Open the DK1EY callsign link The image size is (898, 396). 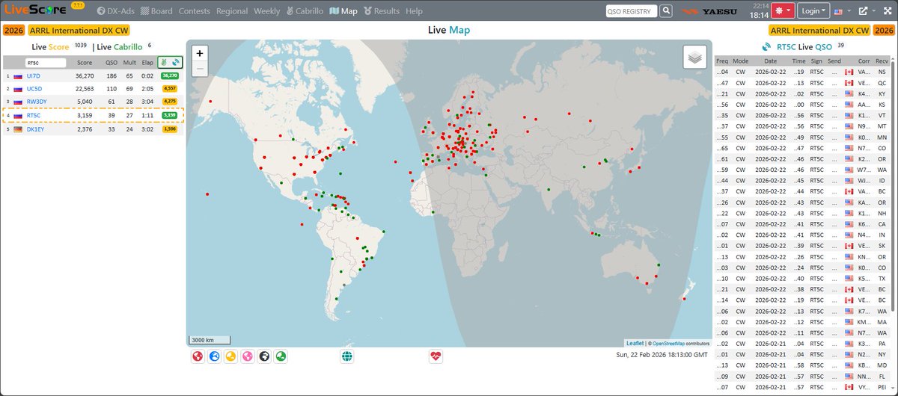tap(35, 129)
